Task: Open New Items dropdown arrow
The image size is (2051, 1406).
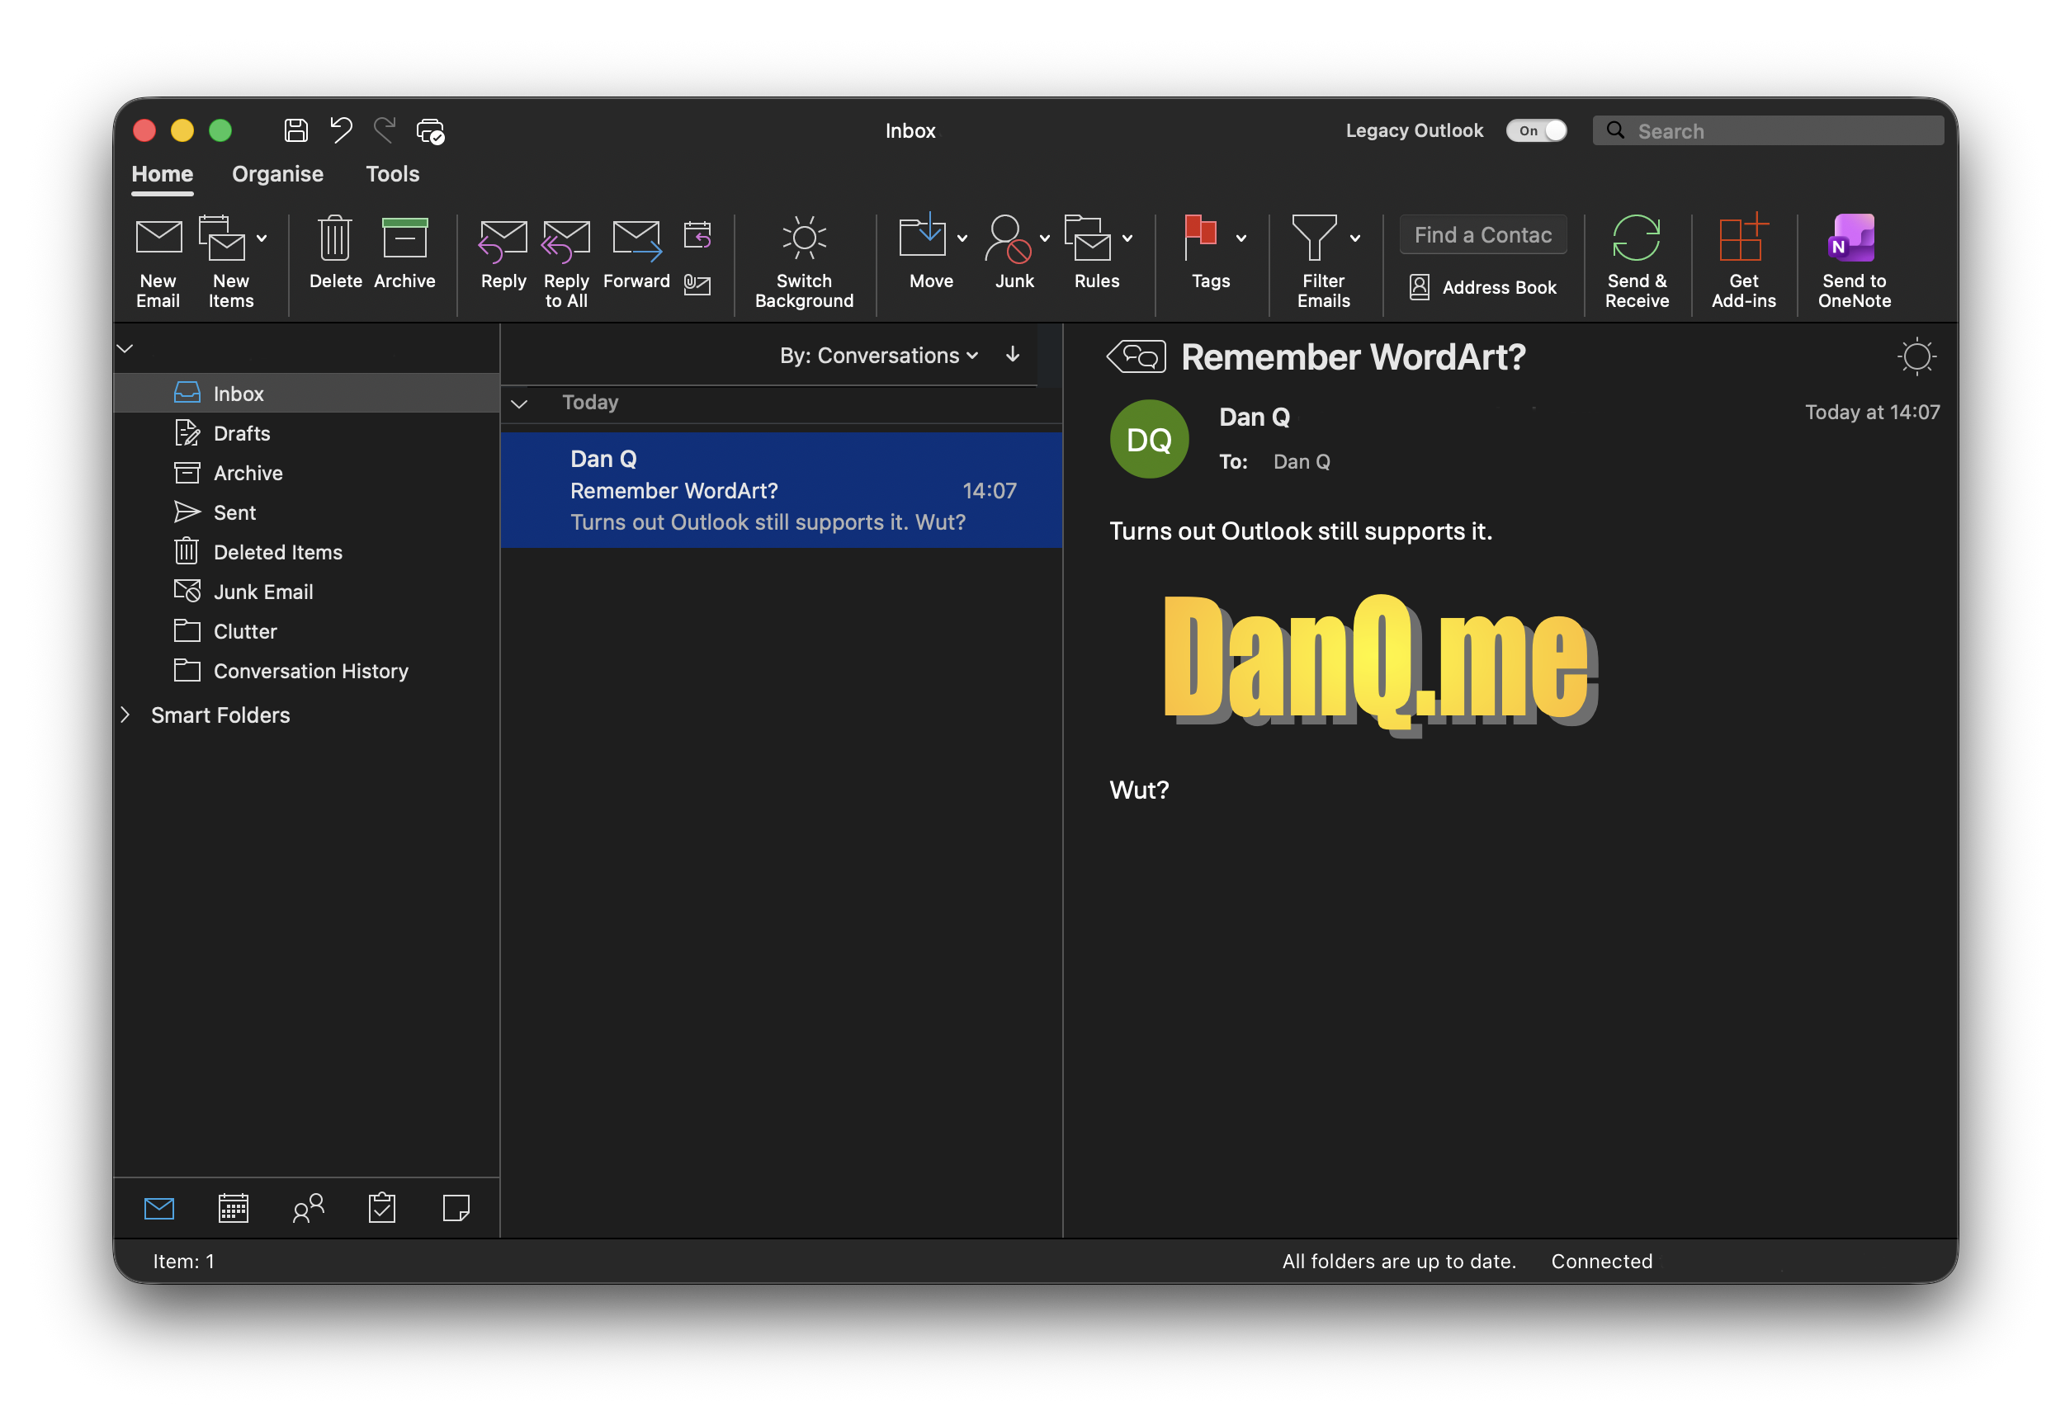Action: [262, 238]
